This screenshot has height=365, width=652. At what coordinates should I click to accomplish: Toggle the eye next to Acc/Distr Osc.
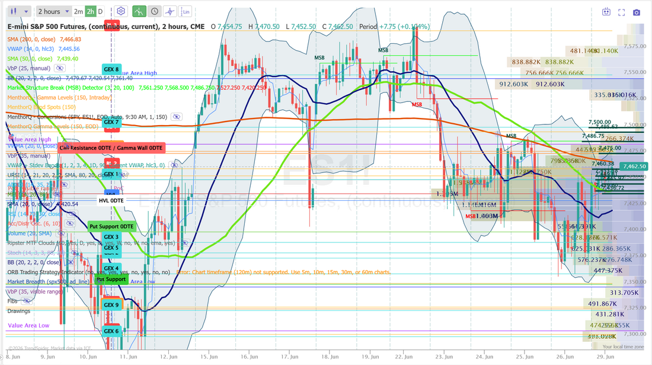tap(69, 223)
